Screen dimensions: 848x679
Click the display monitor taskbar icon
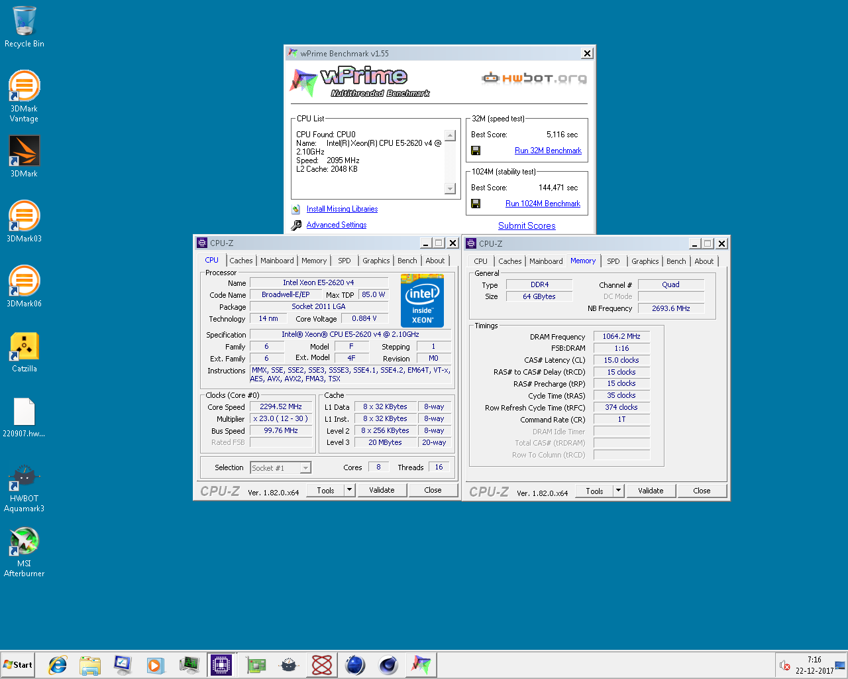pyautogui.click(x=123, y=665)
